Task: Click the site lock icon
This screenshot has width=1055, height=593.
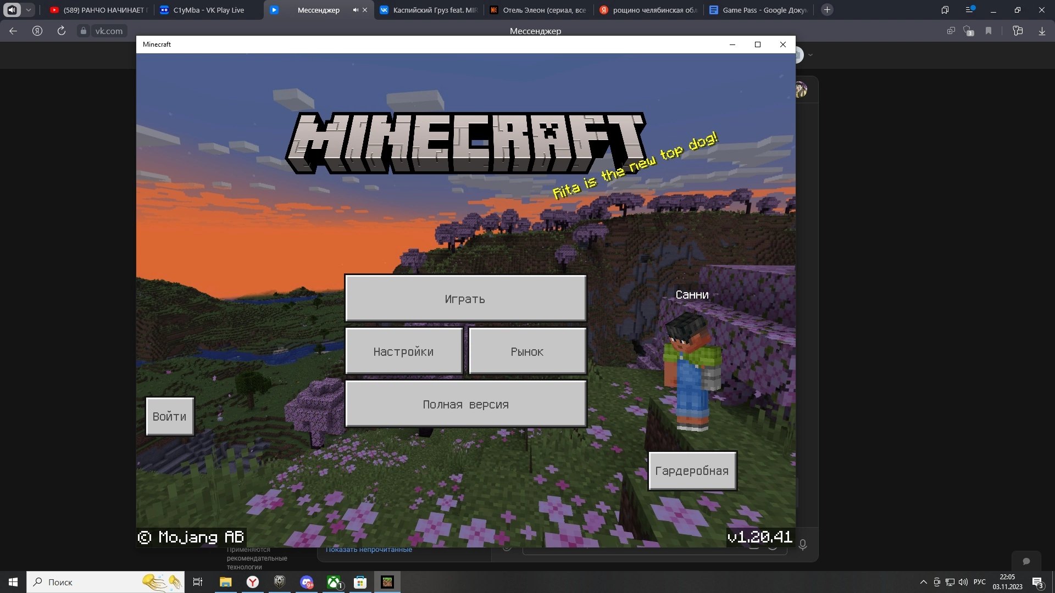Action: point(83,31)
